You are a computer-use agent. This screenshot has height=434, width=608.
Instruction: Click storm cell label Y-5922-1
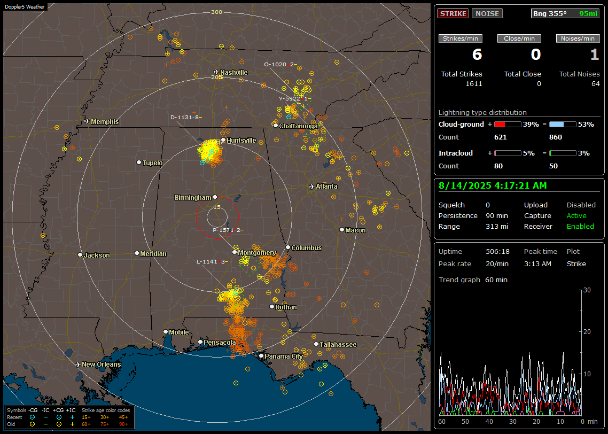[x=295, y=98]
